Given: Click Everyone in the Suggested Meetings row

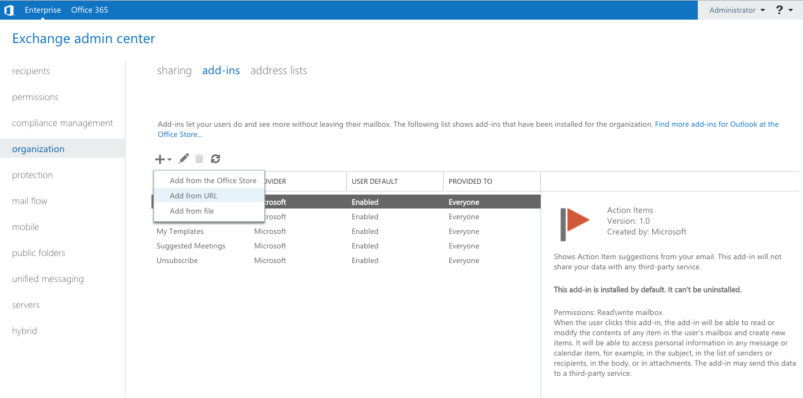Looking at the screenshot, I should 464,246.
